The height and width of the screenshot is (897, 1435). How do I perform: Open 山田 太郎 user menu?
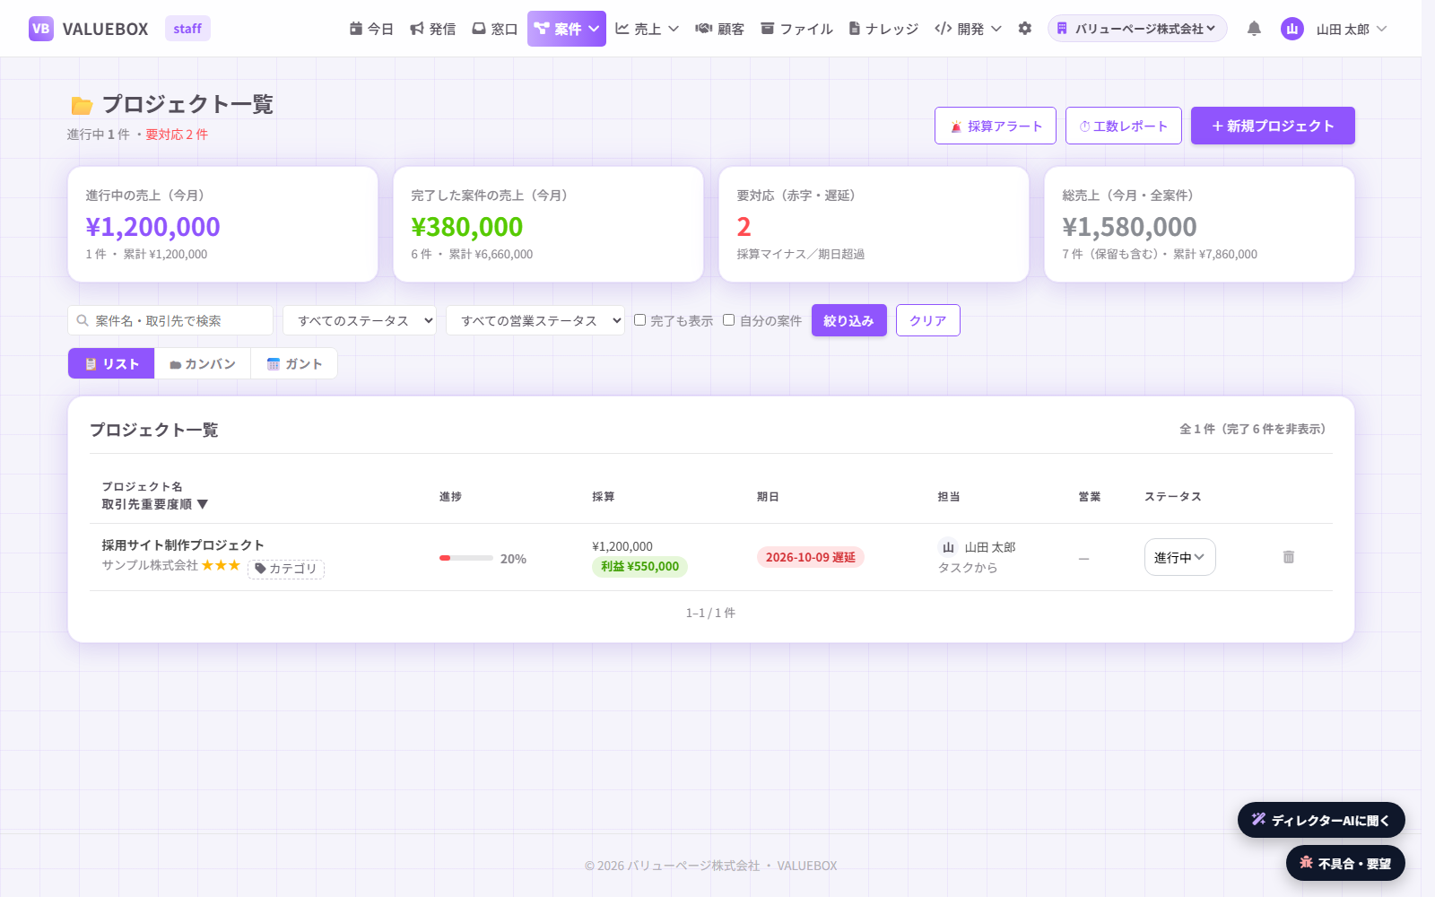(x=1352, y=29)
